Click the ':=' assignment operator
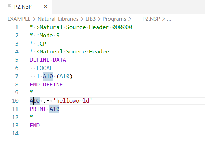The height and width of the screenshot is (141, 205). 47,101
